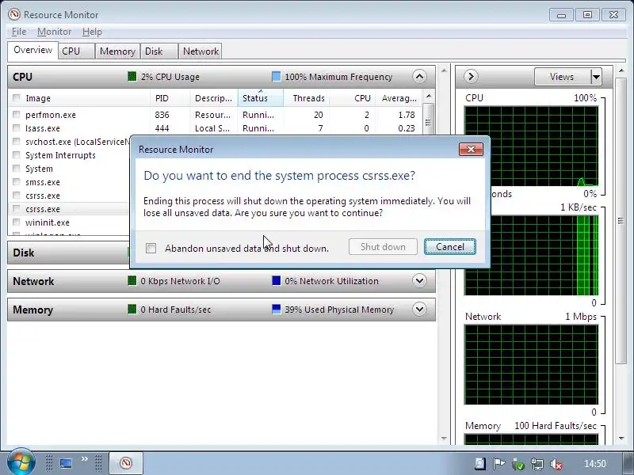Viewport: 634px width, 475px height.
Task: Click the Resource Monitor title bar icon
Action: (x=14, y=14)
